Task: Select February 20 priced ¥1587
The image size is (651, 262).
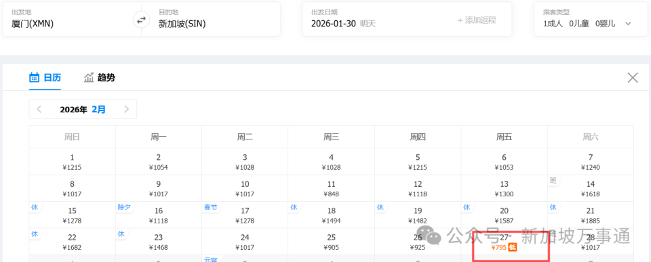Action: pyautogui.click(x=504, y=215)
